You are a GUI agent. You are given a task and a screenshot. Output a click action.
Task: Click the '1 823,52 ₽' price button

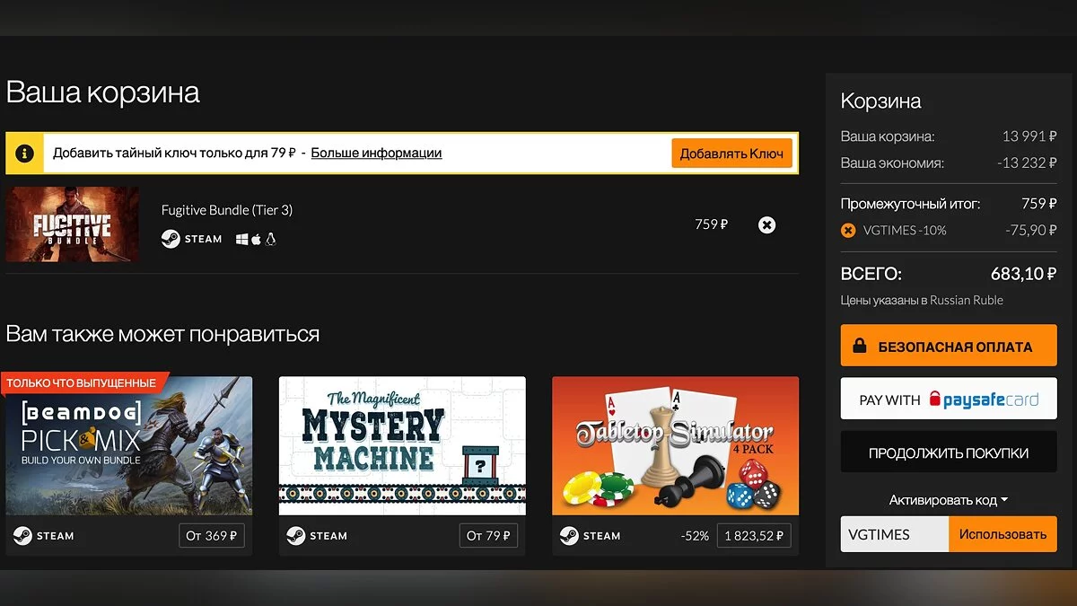pyautogui.click(x=754, y=536)
